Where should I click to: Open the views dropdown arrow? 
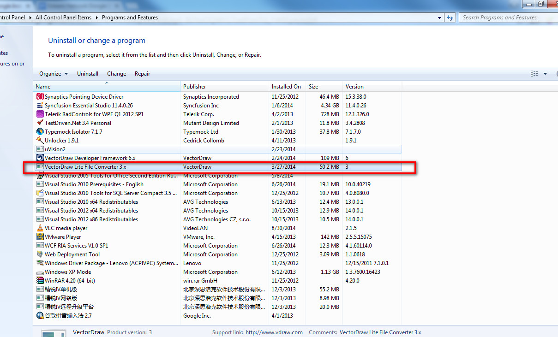click(x=545, y=73)
